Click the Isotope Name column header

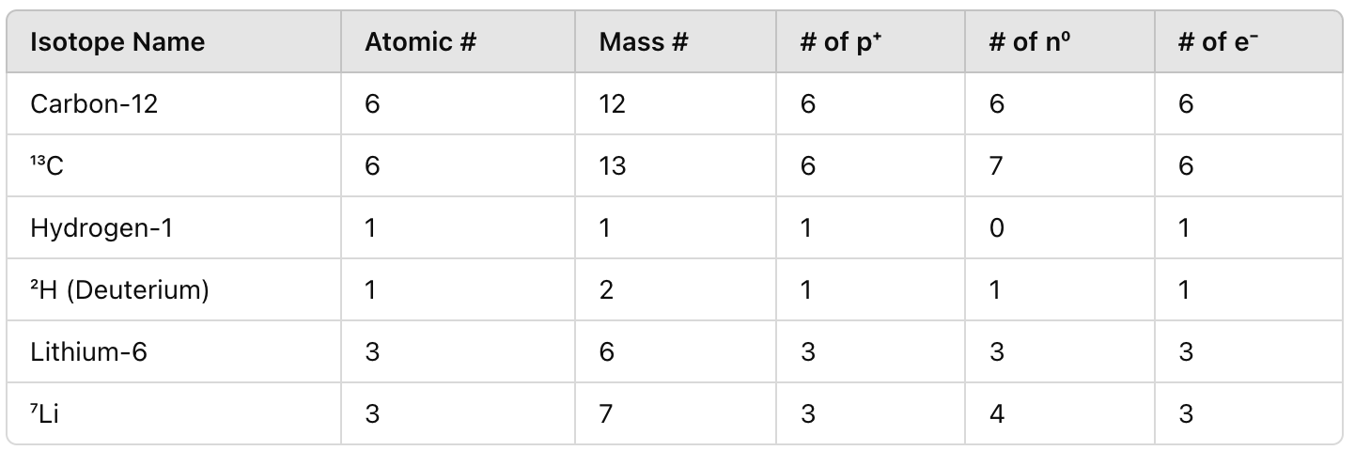pyautogui.click(x=174, y=41)
